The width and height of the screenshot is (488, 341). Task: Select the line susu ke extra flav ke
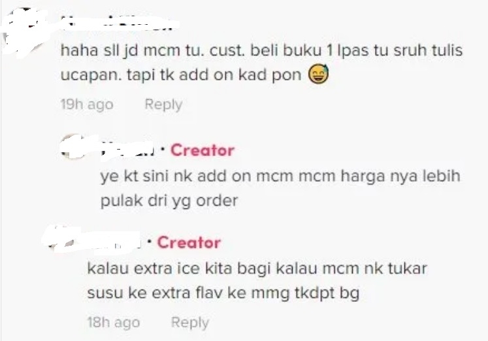point(223,293)
